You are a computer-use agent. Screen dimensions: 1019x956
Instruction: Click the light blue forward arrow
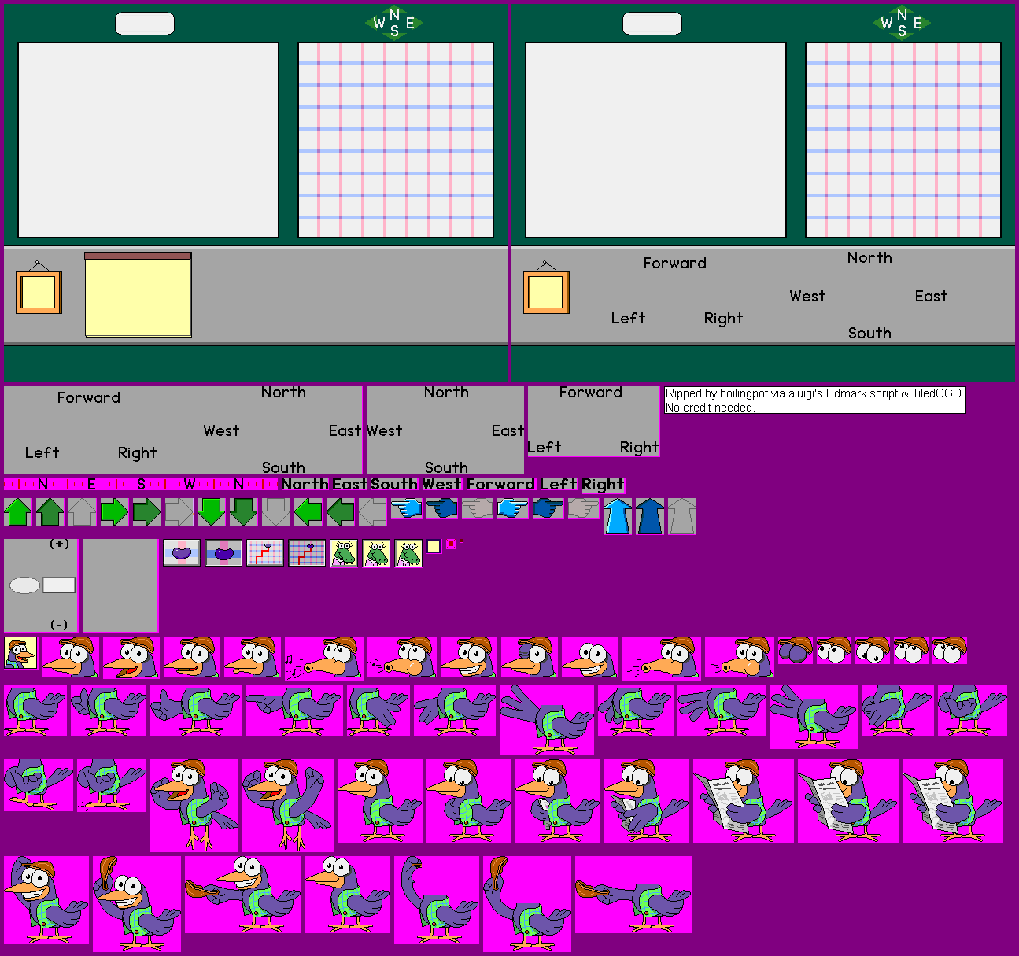pyautogui.click(x=618, y=516)
